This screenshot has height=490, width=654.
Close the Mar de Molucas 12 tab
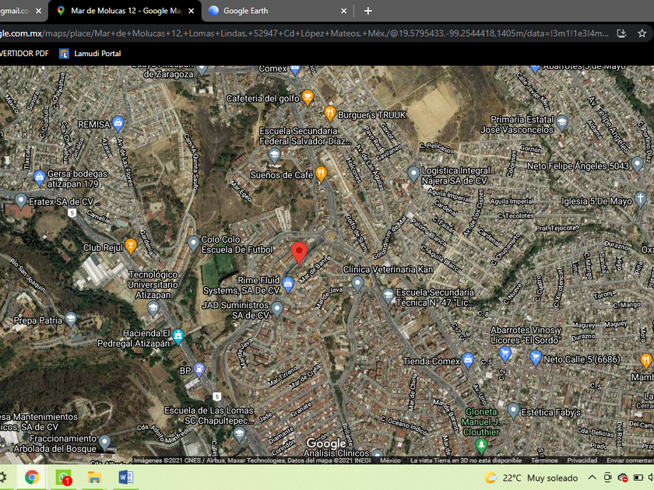(191, 11)
